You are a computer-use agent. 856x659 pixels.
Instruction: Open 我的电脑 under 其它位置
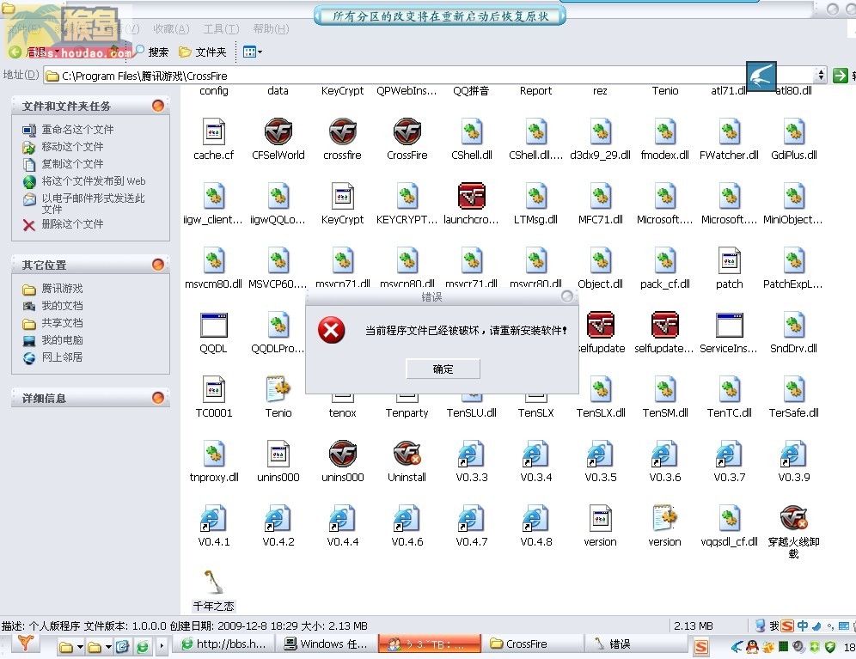(62, 339)
